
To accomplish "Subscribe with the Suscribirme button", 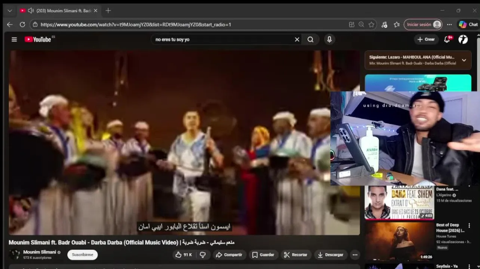I will coord(83,255).
